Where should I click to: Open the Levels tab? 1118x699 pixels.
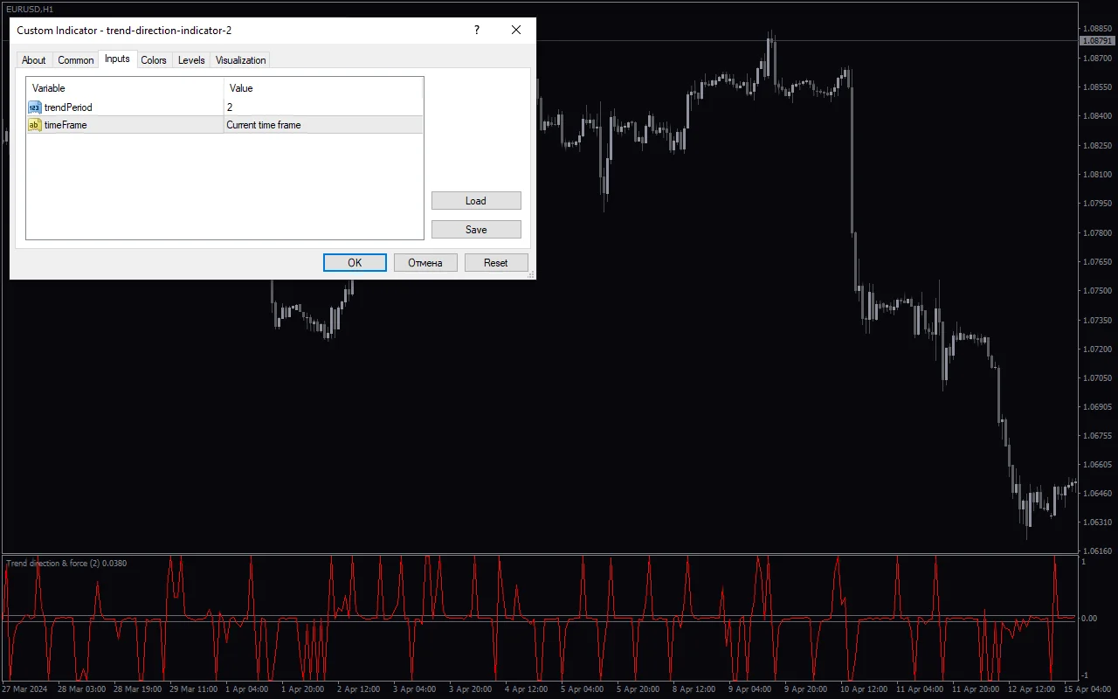(191, 60)
